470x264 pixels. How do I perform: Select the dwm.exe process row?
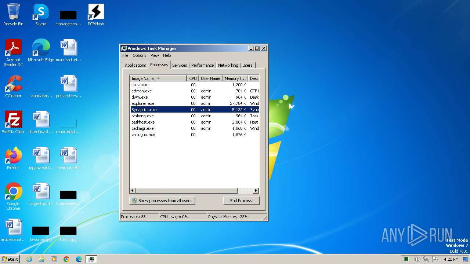coord(195,97)
